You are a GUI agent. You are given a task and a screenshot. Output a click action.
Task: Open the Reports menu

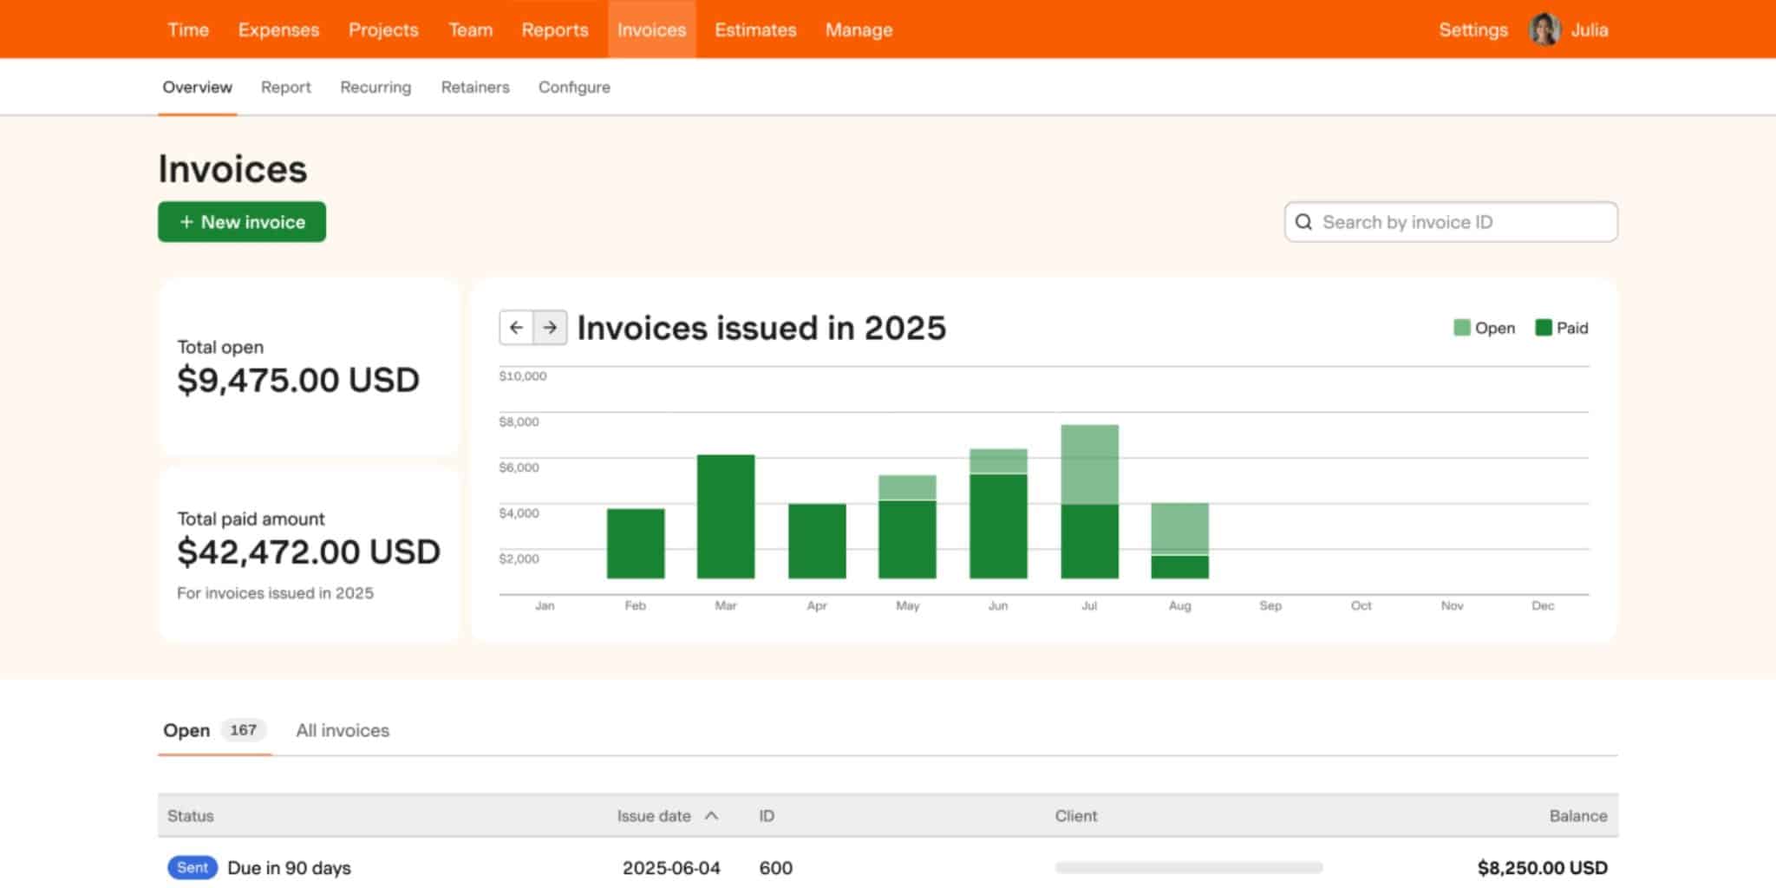click(x=554, y=29)
